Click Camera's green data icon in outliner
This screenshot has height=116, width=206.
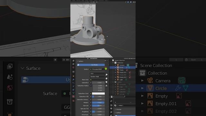point(128,65)
